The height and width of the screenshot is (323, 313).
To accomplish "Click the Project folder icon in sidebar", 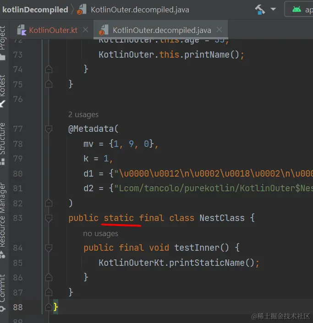I will (2, 57).
